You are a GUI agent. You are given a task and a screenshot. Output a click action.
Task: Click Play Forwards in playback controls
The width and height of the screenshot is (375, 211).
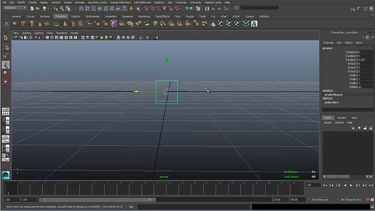click(x=351, y=185)
